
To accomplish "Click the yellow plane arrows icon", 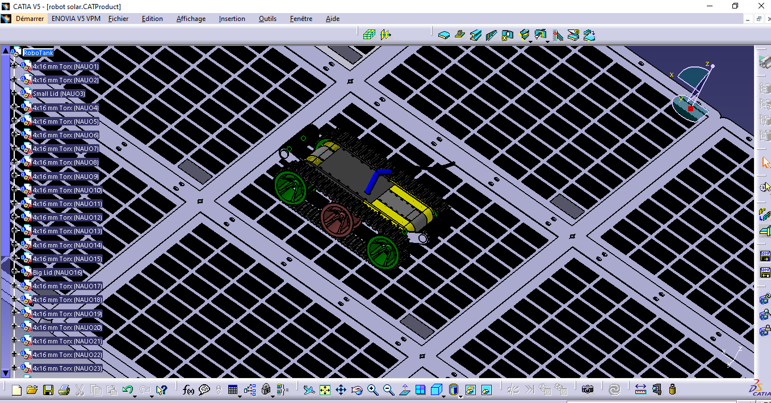I will [x=385, y=35].
